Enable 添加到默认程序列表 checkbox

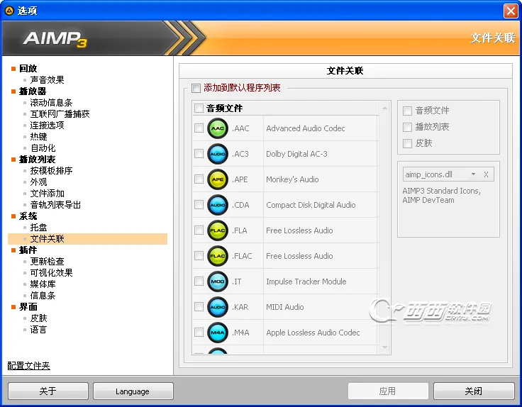click(196, 88)
